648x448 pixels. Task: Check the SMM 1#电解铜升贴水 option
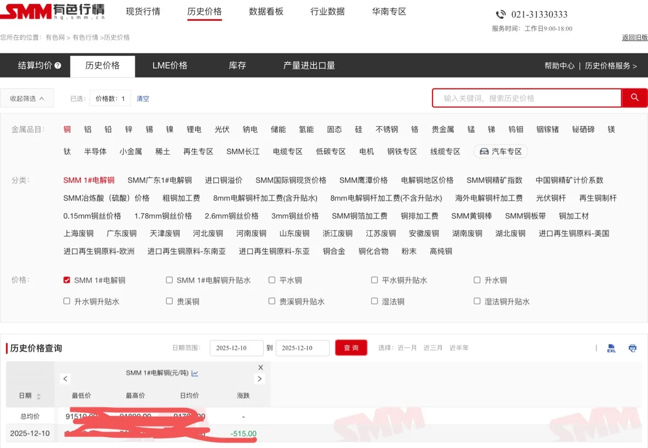[169, 279]
